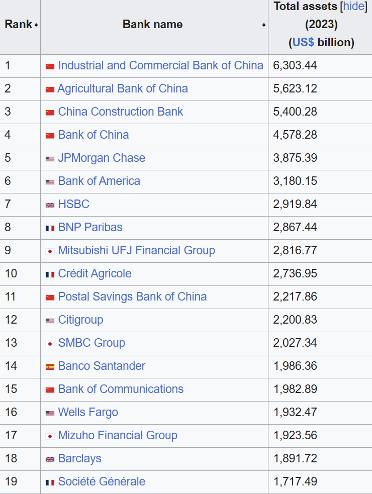Open the Citigroup article link
This screenshot has width=372, height=494.
click(80, 320)
